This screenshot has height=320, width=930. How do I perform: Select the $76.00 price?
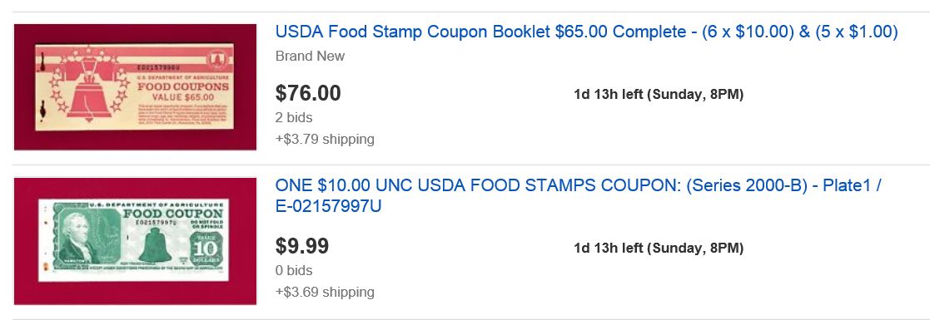[308, 94]
